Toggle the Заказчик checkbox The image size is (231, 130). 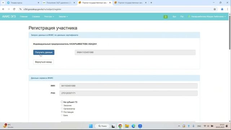62,105
